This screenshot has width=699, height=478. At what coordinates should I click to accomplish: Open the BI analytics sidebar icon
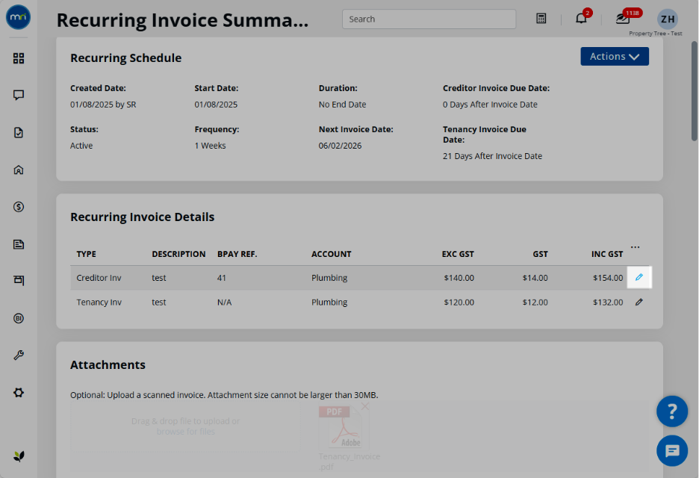[x=18, y=318]
